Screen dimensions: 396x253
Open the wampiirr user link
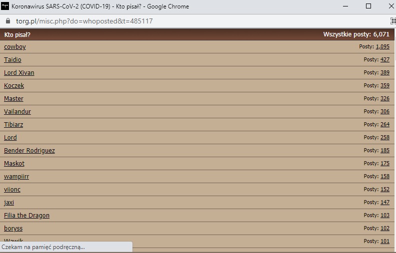[x=16, y=177]
